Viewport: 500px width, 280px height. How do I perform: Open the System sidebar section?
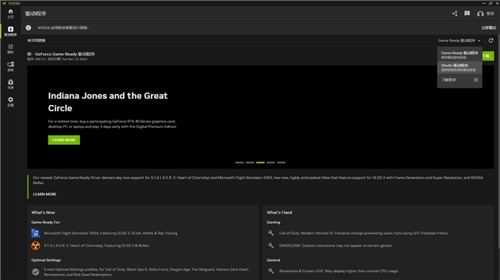click(x=11, y=66)
